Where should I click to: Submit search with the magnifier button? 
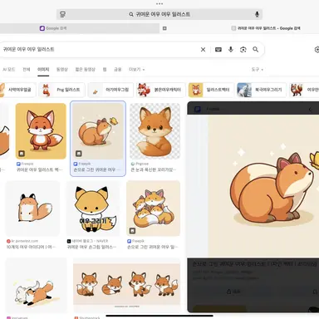coord(255,49)
